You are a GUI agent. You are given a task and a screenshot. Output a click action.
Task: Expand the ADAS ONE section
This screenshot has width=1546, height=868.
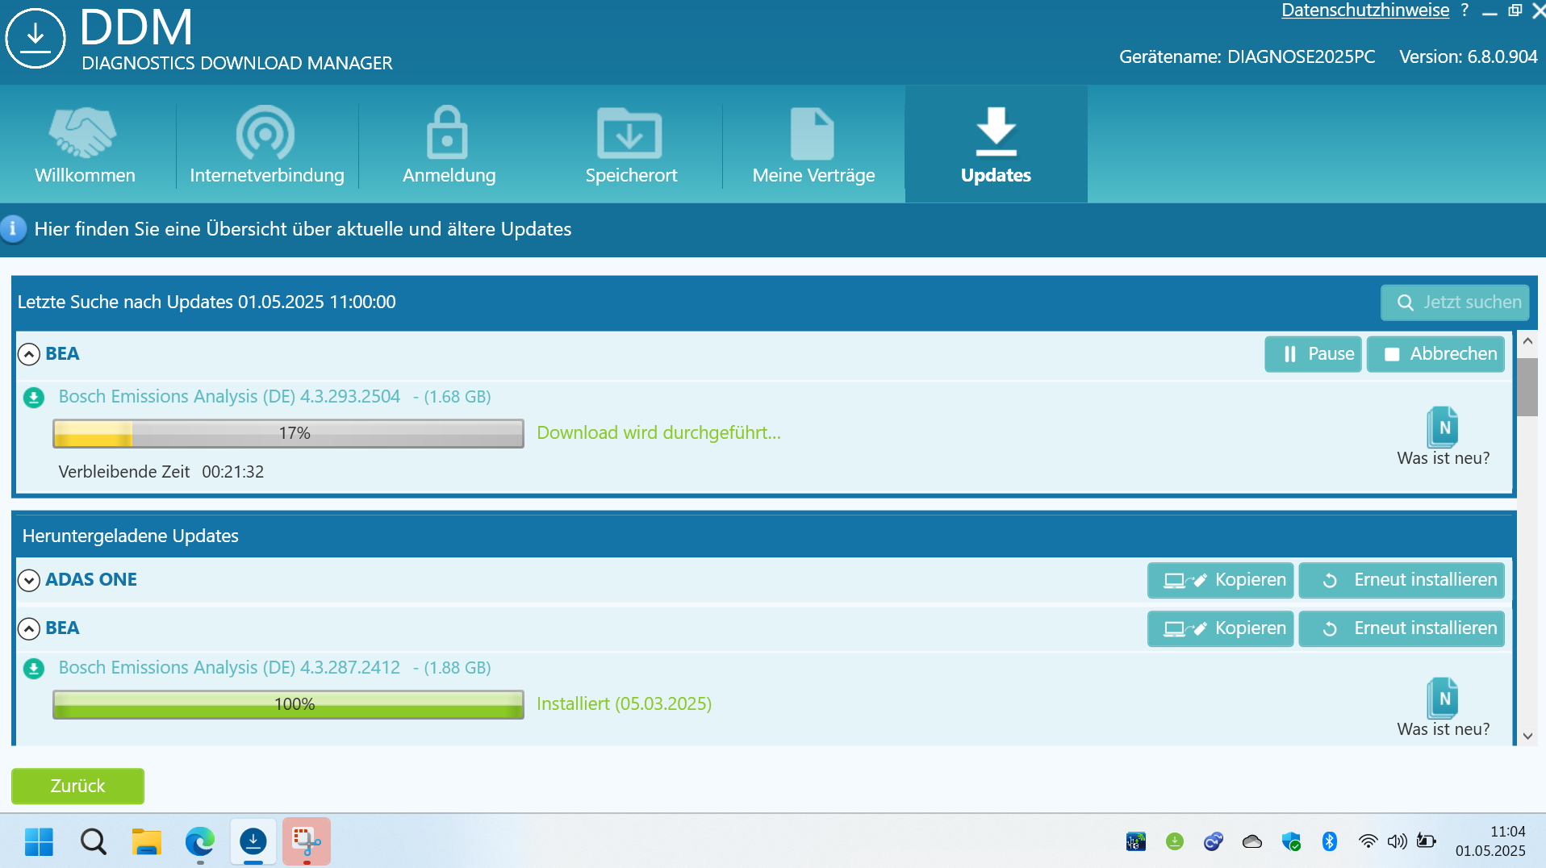[29, 580]
